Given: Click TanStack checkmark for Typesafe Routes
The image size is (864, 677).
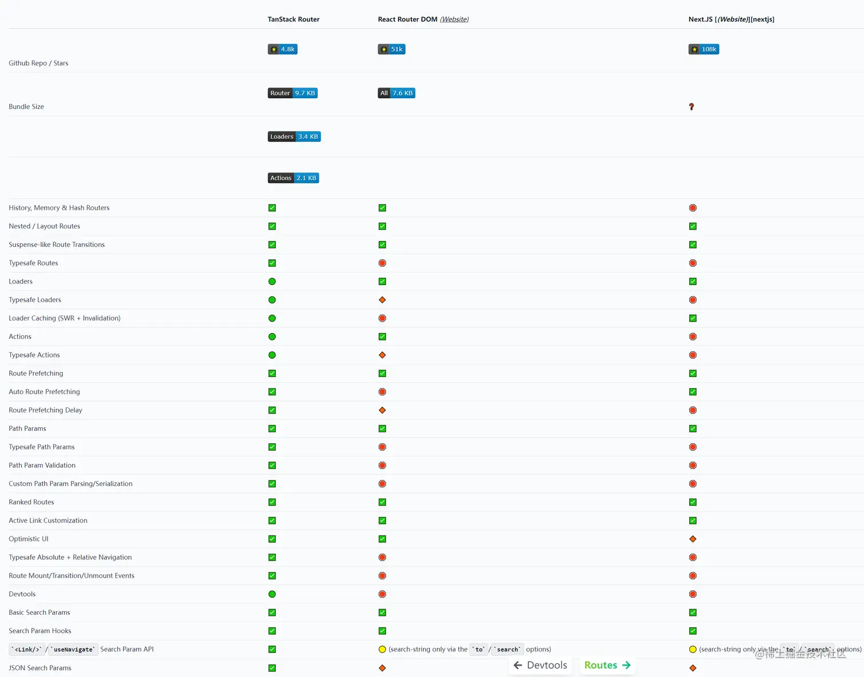Looking at the screenshot, I should [x=272, y=263].
